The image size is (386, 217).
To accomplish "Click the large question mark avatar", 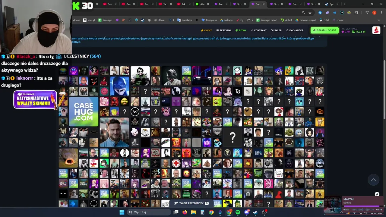I will (x=233, y=137).
